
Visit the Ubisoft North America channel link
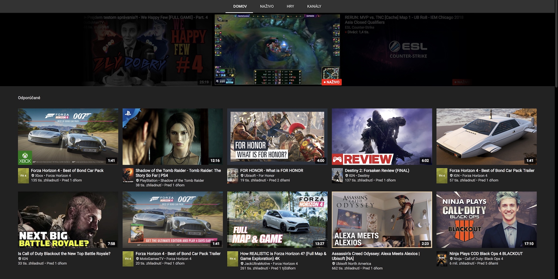point(353,264)
